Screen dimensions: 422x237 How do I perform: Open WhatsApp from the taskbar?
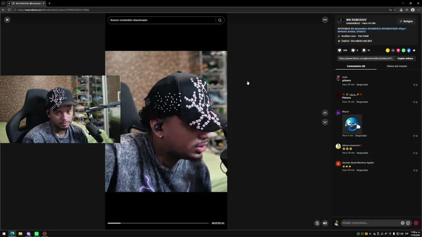(x=37, y=234)
